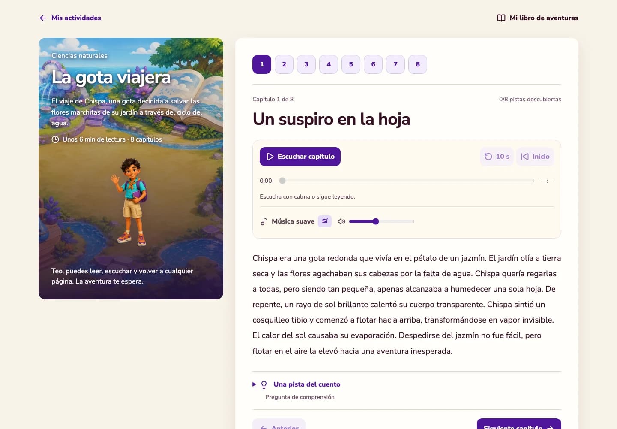
Task: Click the Anterior button
Action: pos(279,424)
